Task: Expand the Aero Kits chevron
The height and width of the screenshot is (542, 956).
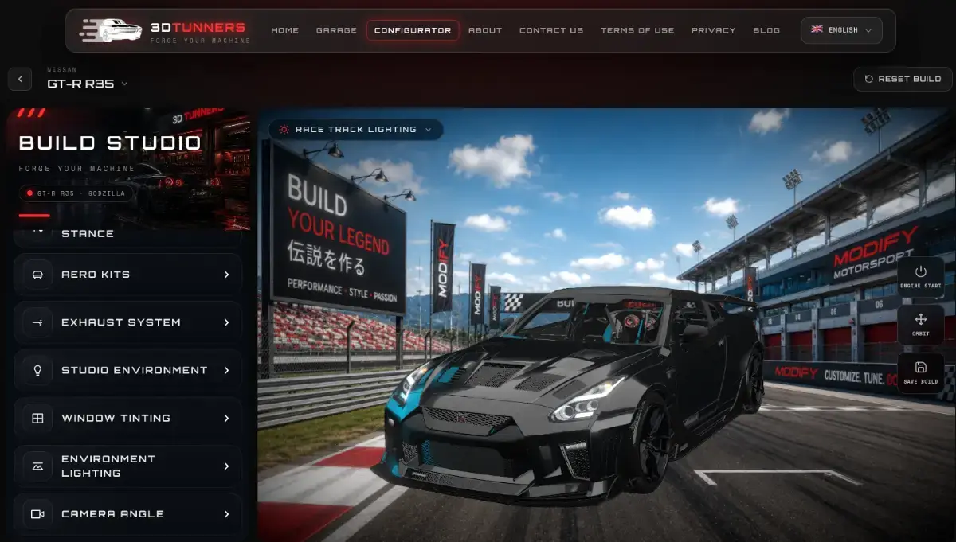Action: click(x=226, y=275)
